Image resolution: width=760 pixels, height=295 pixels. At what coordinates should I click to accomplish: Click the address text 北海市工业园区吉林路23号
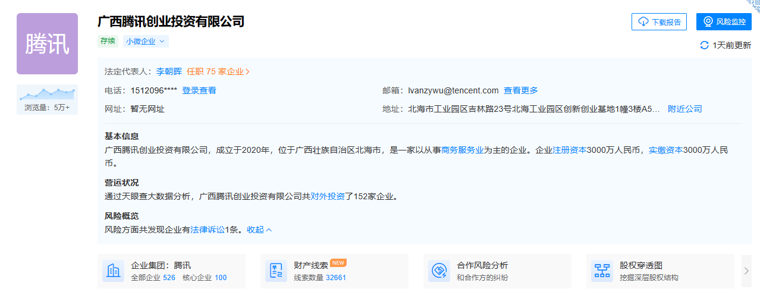(x=534, y=109)
